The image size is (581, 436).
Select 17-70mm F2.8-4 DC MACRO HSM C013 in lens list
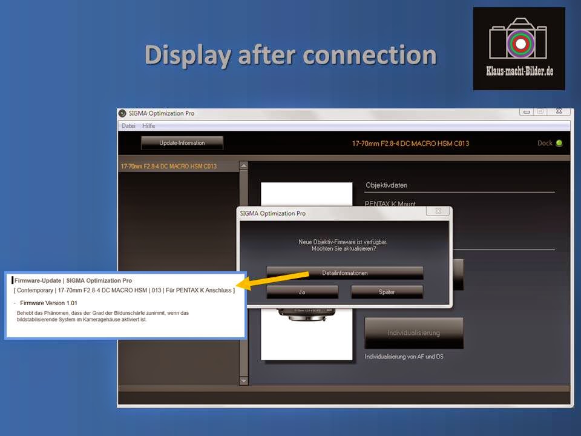pyautogui.click(x=178, y=166)
